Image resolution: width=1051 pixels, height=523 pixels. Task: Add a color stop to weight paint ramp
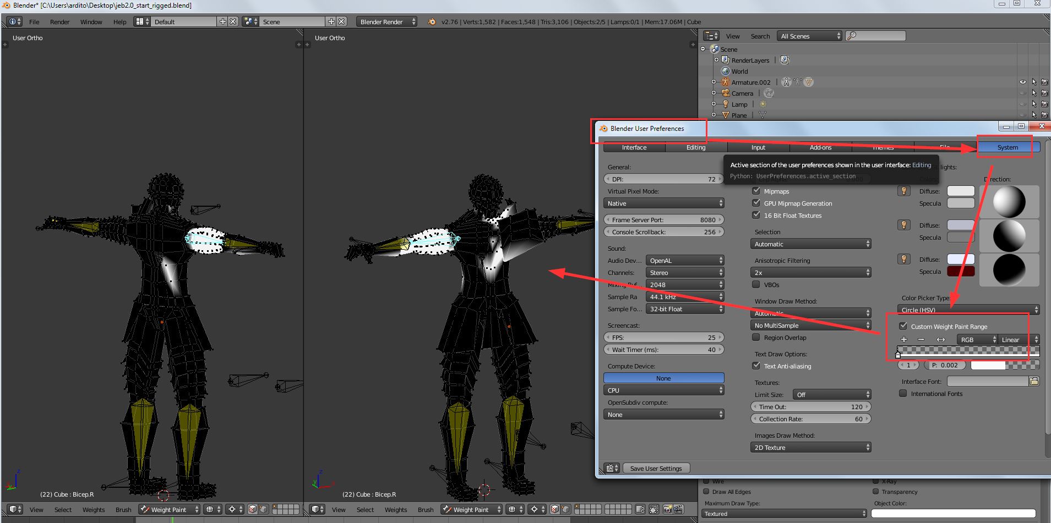pyautogui.click(x=904, y=339)
